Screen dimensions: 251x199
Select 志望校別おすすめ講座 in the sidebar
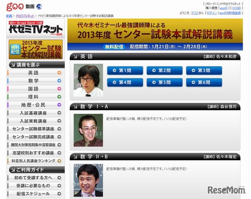click(x=35, y=153)
